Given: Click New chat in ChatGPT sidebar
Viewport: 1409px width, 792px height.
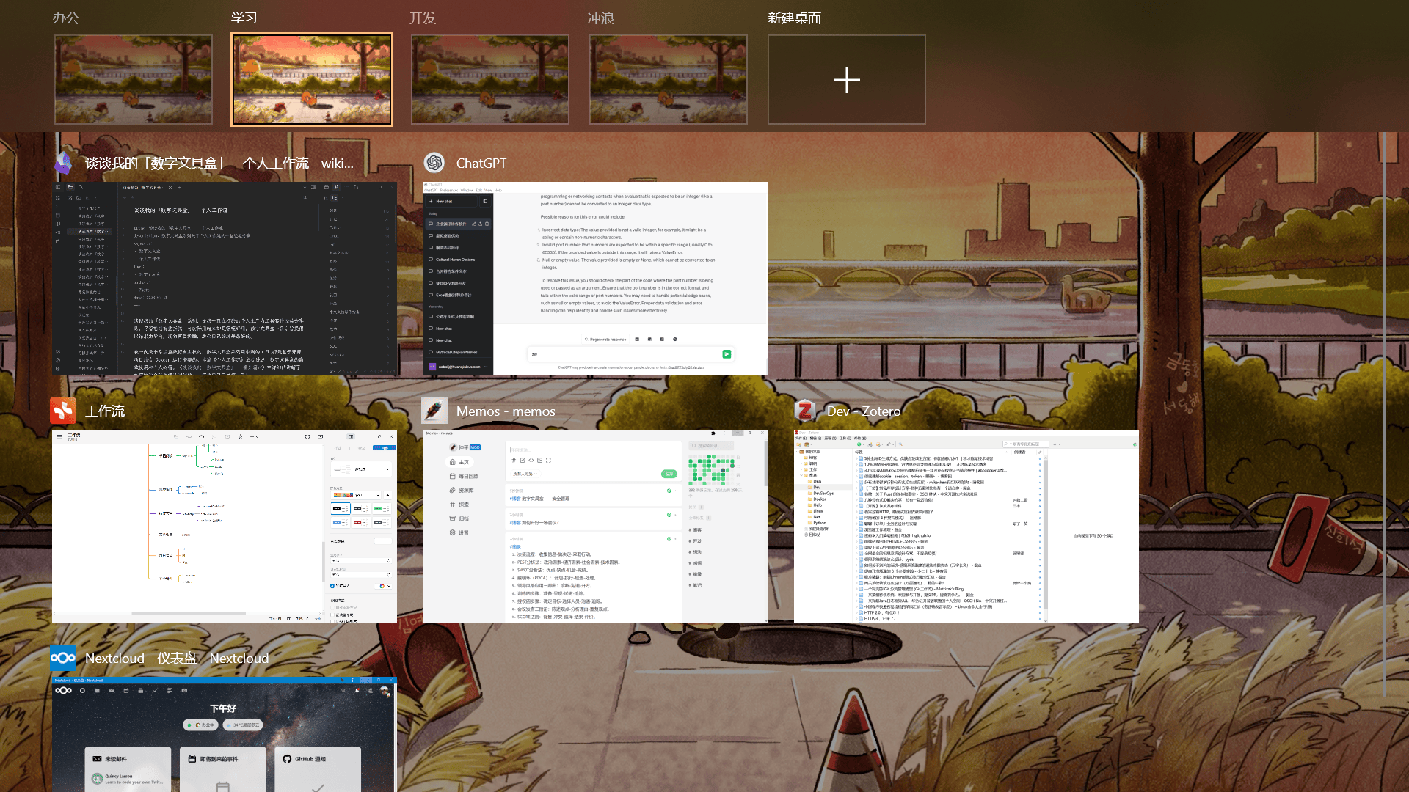Looking at the screenshot, I should (445, 201).
